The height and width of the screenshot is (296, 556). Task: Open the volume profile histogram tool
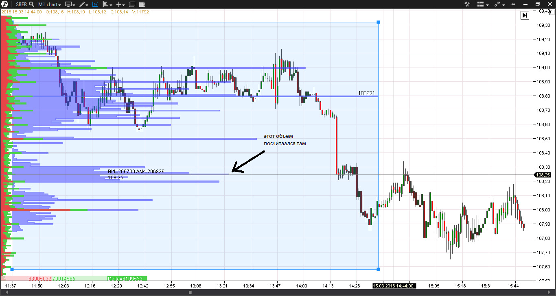(106, 4)
